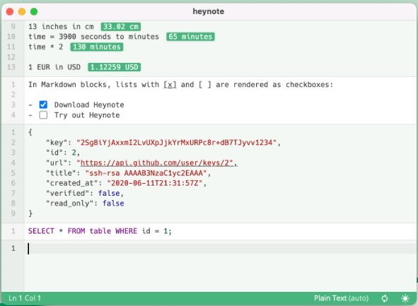The image size is (418, 306).
Task: Click the Ln 1 Col 1 cursor indicator
Action: 25,298
